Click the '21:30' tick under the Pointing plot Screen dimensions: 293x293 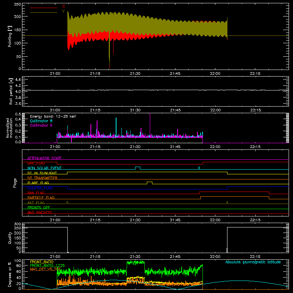coord(135,74)
